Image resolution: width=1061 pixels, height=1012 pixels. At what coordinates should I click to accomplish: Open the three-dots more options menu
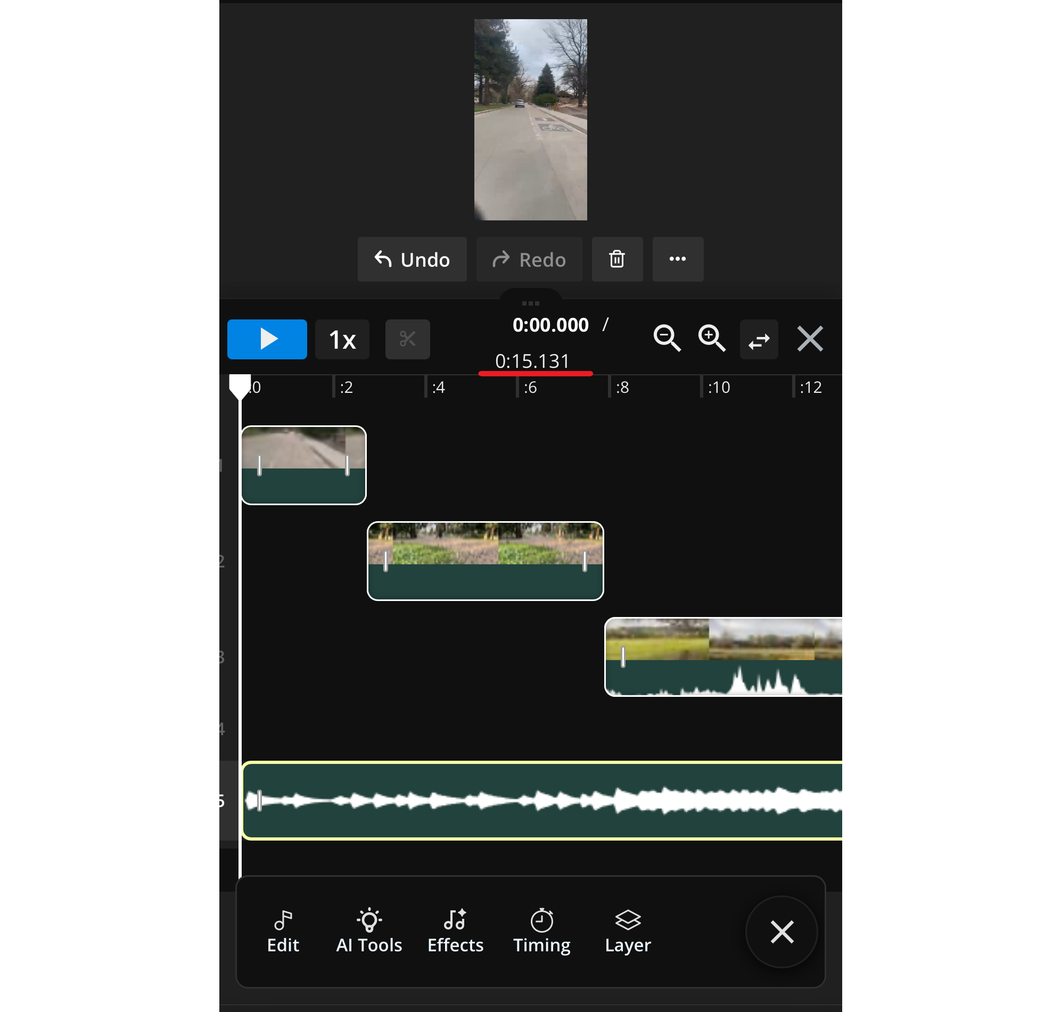(x=678, y=259)
